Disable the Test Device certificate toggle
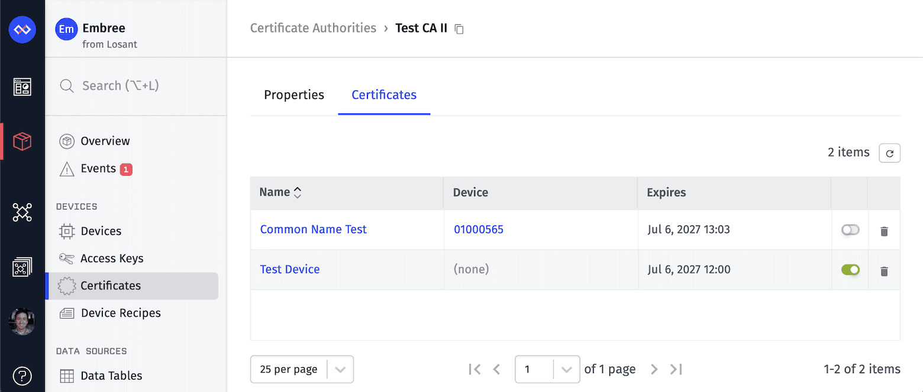This screenshot has width=923, height=392. click(850, 270)
